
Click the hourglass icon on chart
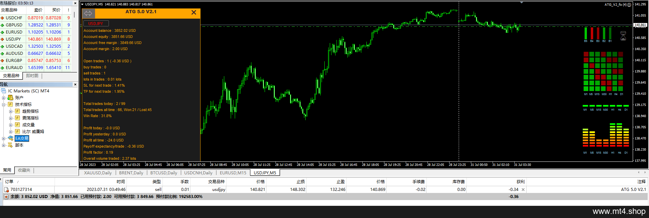pos(623,36)
